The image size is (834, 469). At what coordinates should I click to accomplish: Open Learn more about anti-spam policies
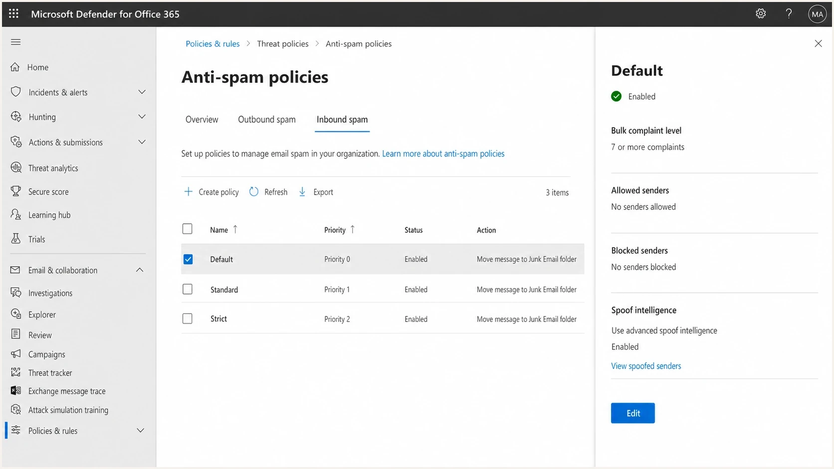click(x=443, y=154)
